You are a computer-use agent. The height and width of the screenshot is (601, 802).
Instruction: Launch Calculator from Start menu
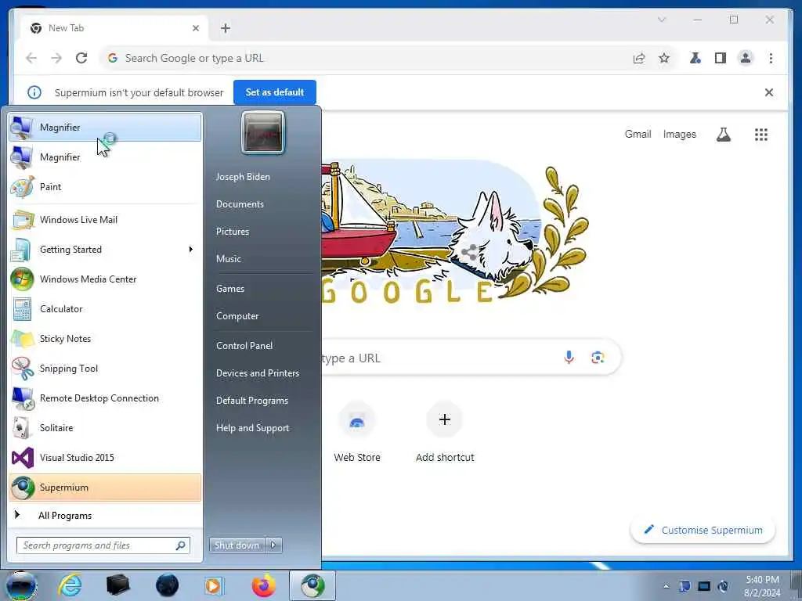[105, 308]
